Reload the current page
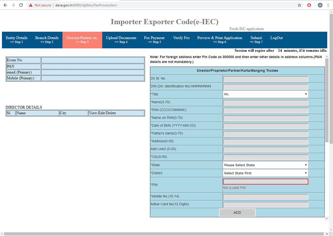The width and height of the screenshot is (333, 236). 21,5
